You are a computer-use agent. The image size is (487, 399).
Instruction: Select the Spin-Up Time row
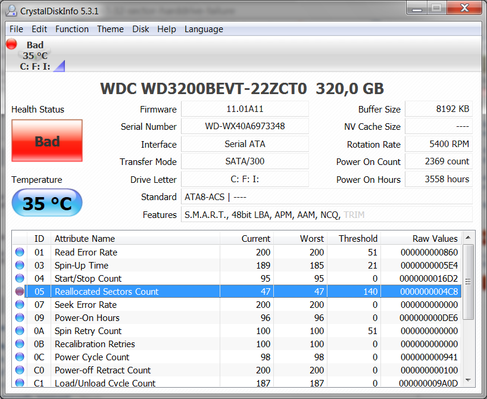(x=237, y=265)
